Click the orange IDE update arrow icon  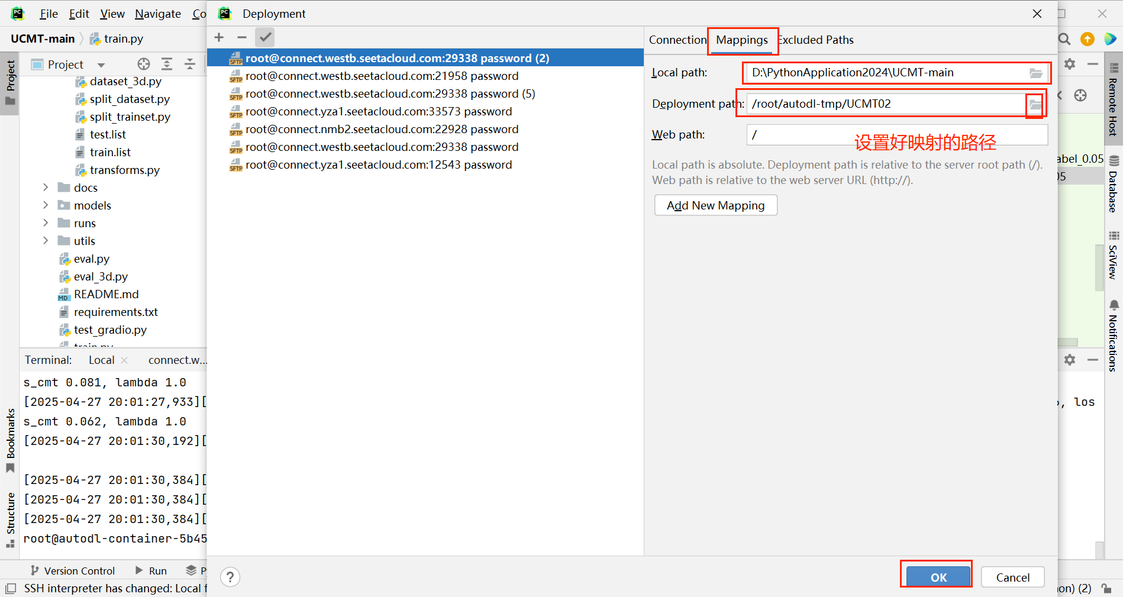1087,38
